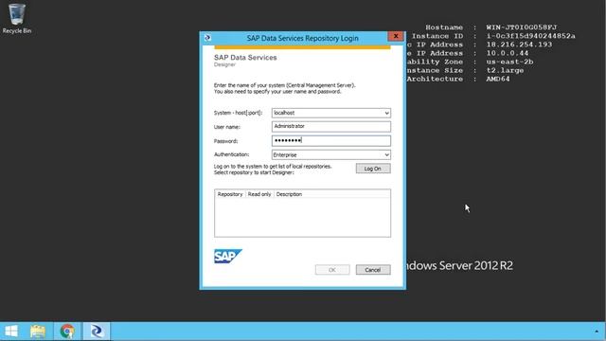Image resolution: width=606 pixels, height=341 pixels.
Task: Click the Windows Start button
Action: 11,332
